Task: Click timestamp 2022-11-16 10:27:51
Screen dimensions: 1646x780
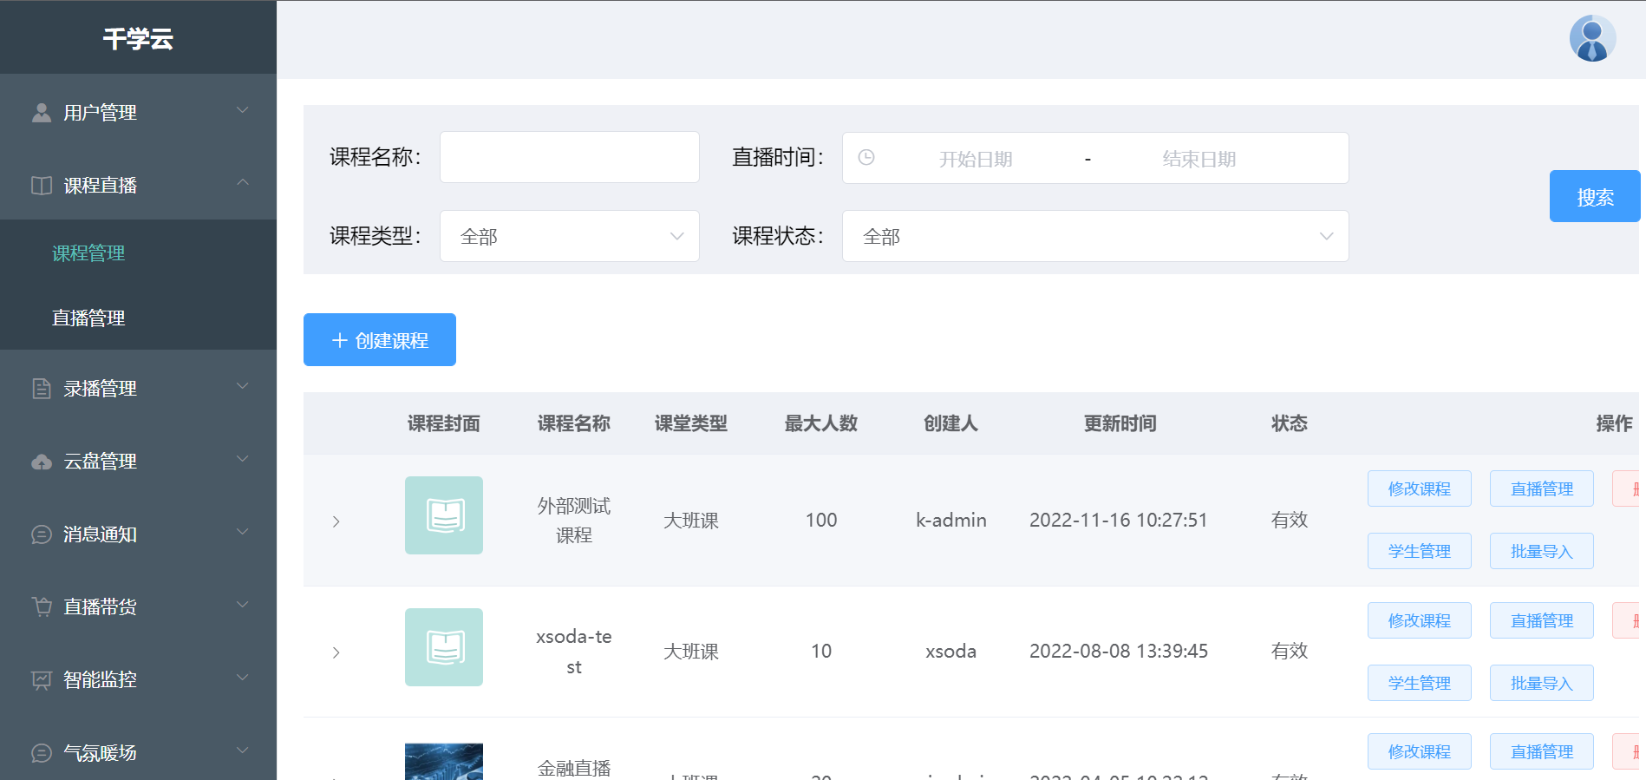Action: coord(1119,520)
